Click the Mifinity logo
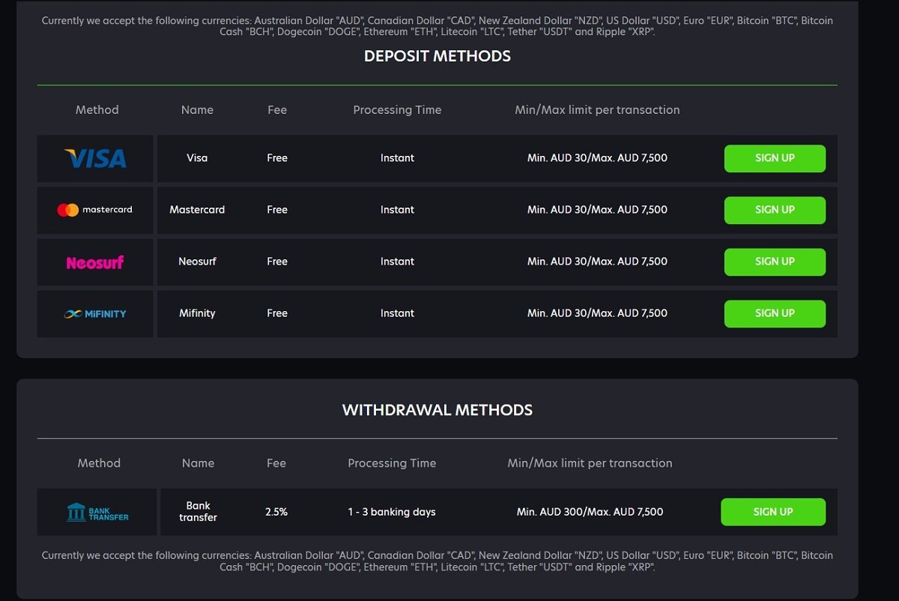The image size is (899, 601). pos(95,313)
